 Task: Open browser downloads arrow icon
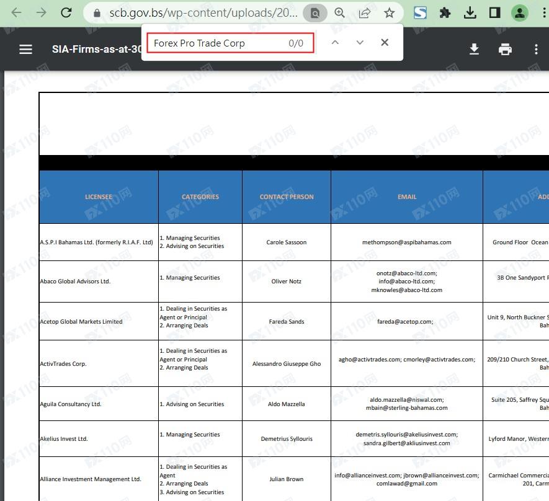coord(470,12)
